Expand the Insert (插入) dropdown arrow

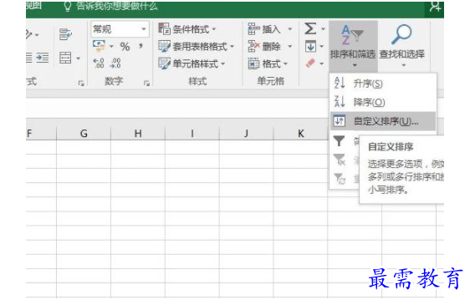pos(290,29)
